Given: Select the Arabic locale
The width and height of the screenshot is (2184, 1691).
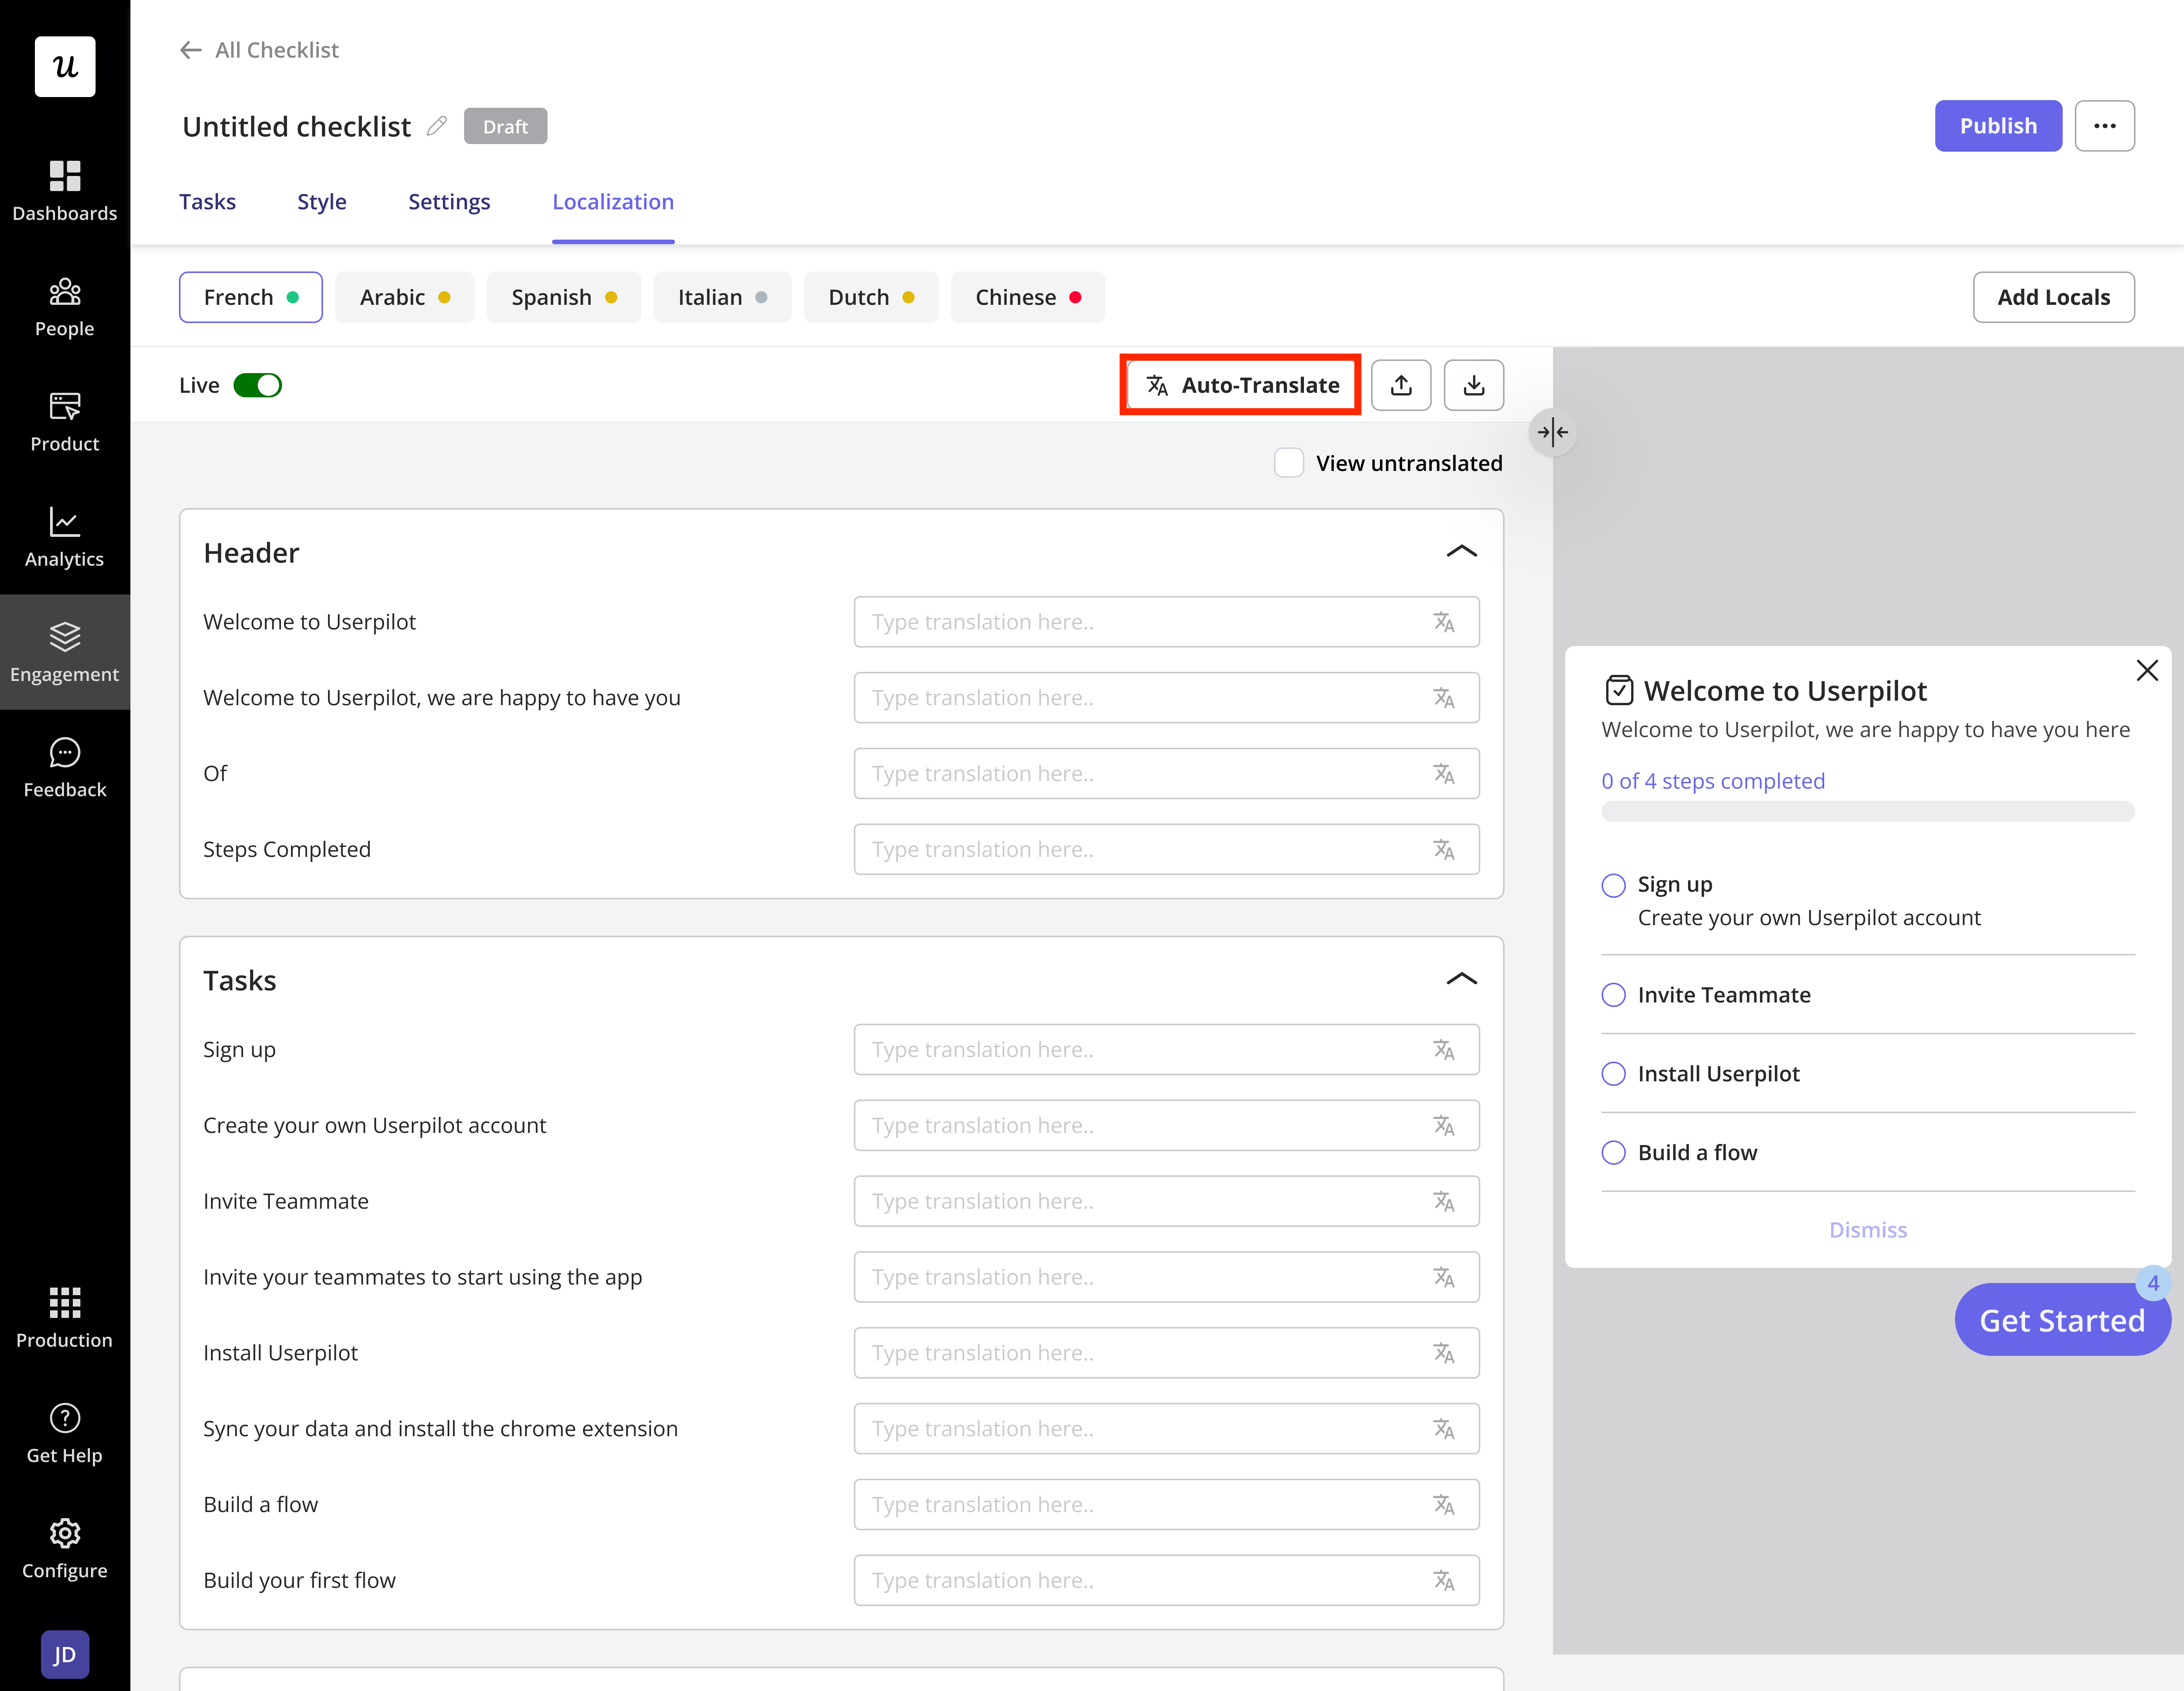Looking at the screenshot, I should click(405, 297).
